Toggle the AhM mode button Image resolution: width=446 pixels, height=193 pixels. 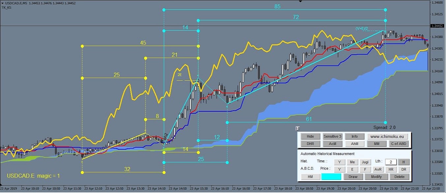click(355, 144)
